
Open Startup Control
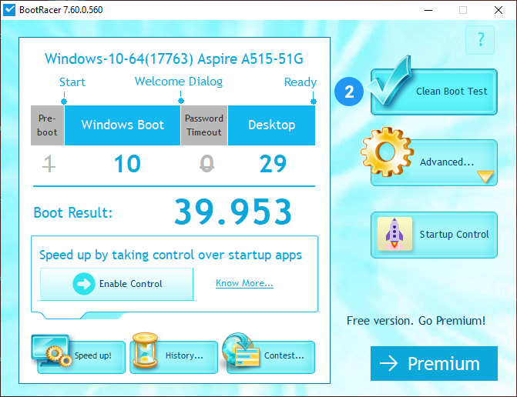434,235
